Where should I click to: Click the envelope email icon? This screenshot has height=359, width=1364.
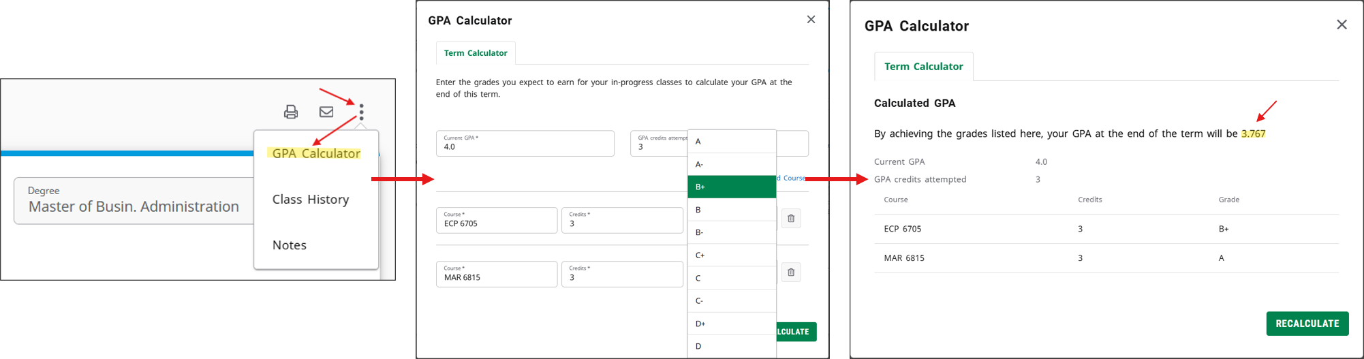click(x=326, y=112)
